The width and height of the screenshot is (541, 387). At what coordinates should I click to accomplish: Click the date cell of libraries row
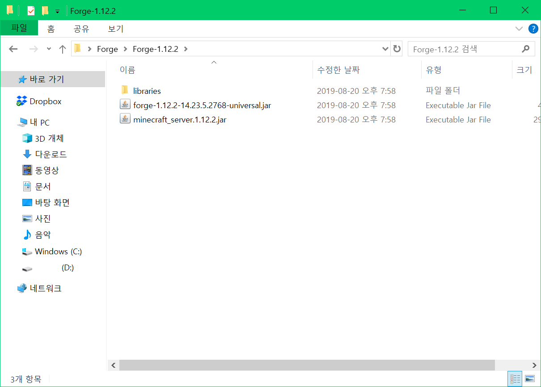[x=356, y=91]
